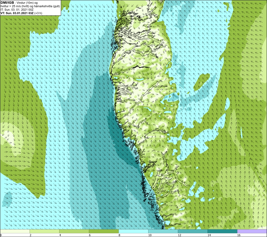This screenshot has height=237, width=267.
Task: Click the 10–12 m/s turquoise swatch
Action: (163, 231)
